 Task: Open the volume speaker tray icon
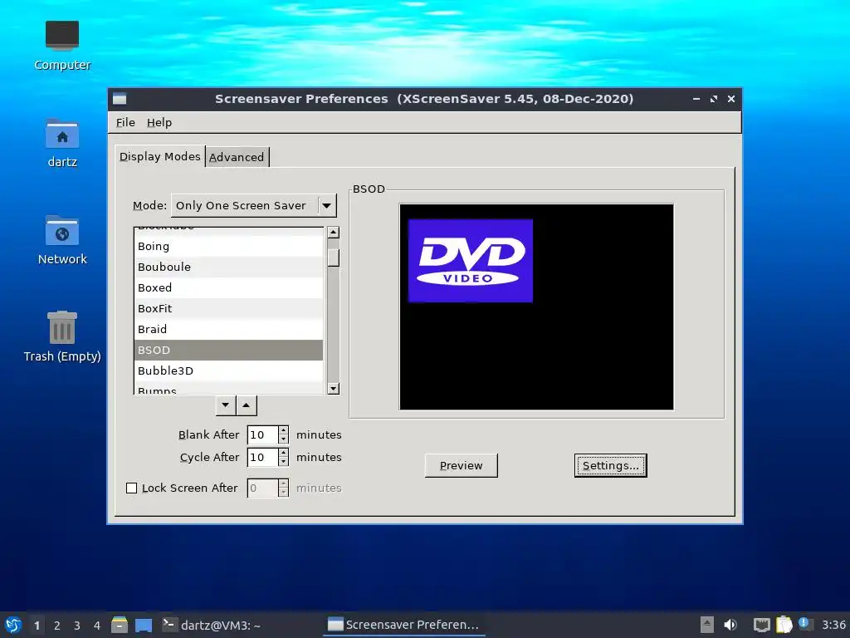tap(730, 625)
